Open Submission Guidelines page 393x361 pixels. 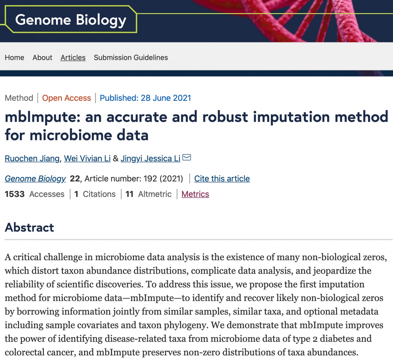131,58
